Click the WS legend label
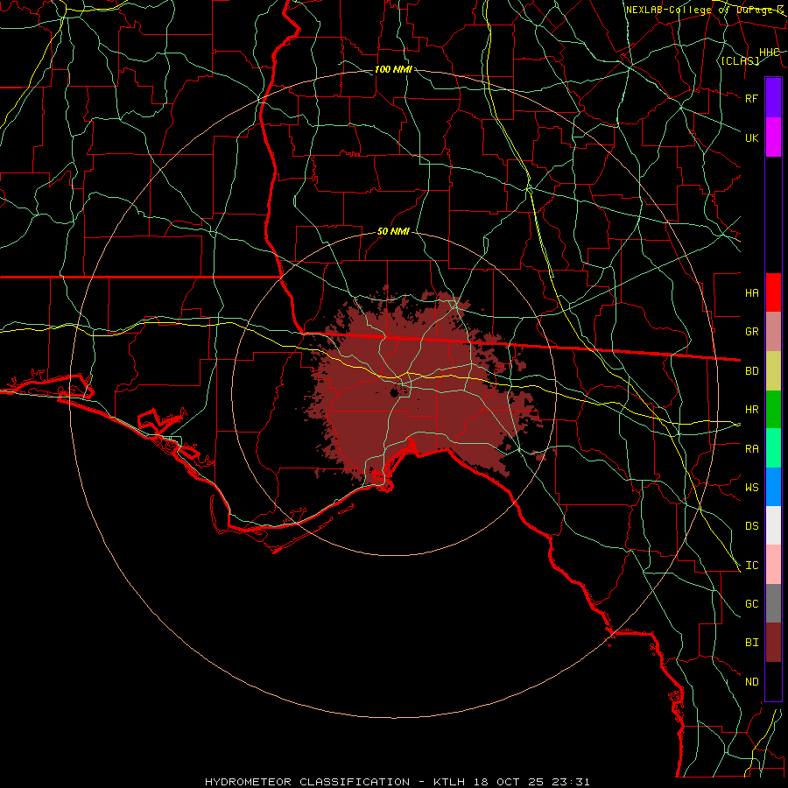The height and width of the screenshot is (788, 788). coord(752,488)
